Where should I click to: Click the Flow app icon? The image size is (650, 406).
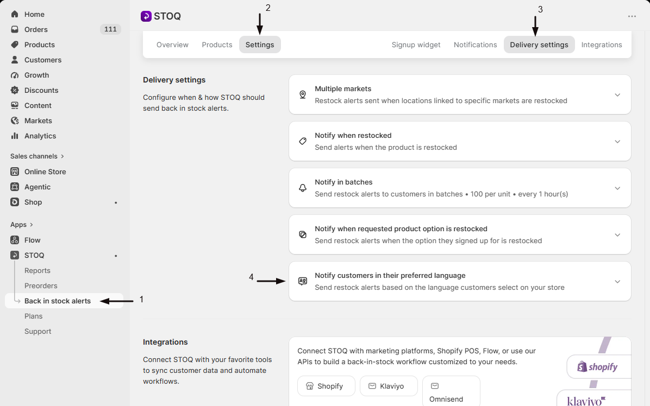pyautogui.click(x=15, y=240)
